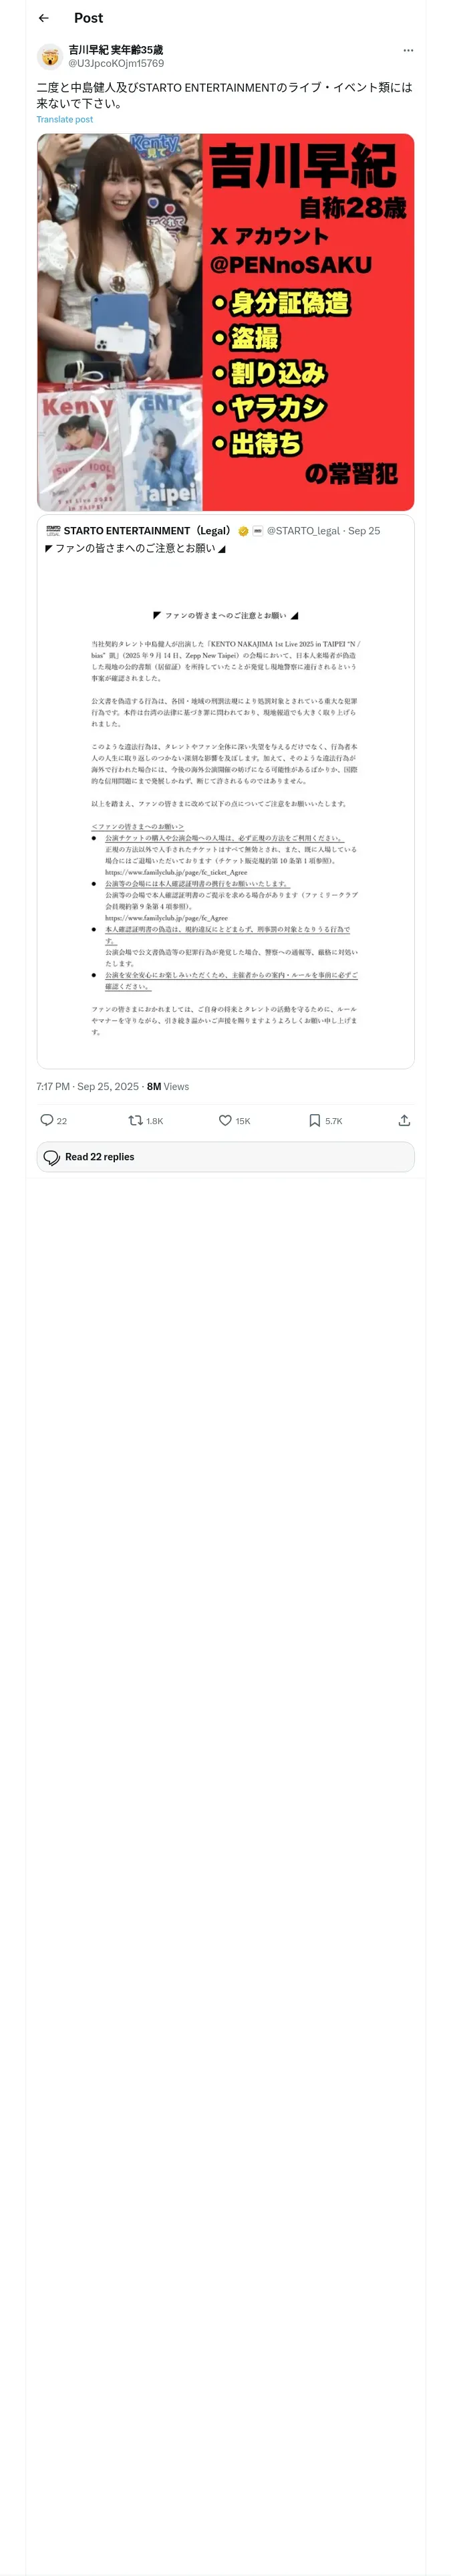Viewport: 451px width, 2576px height.
Task: Click the verified badge next to STARTO ENTERTAINMENT
Action: (243, 531)
